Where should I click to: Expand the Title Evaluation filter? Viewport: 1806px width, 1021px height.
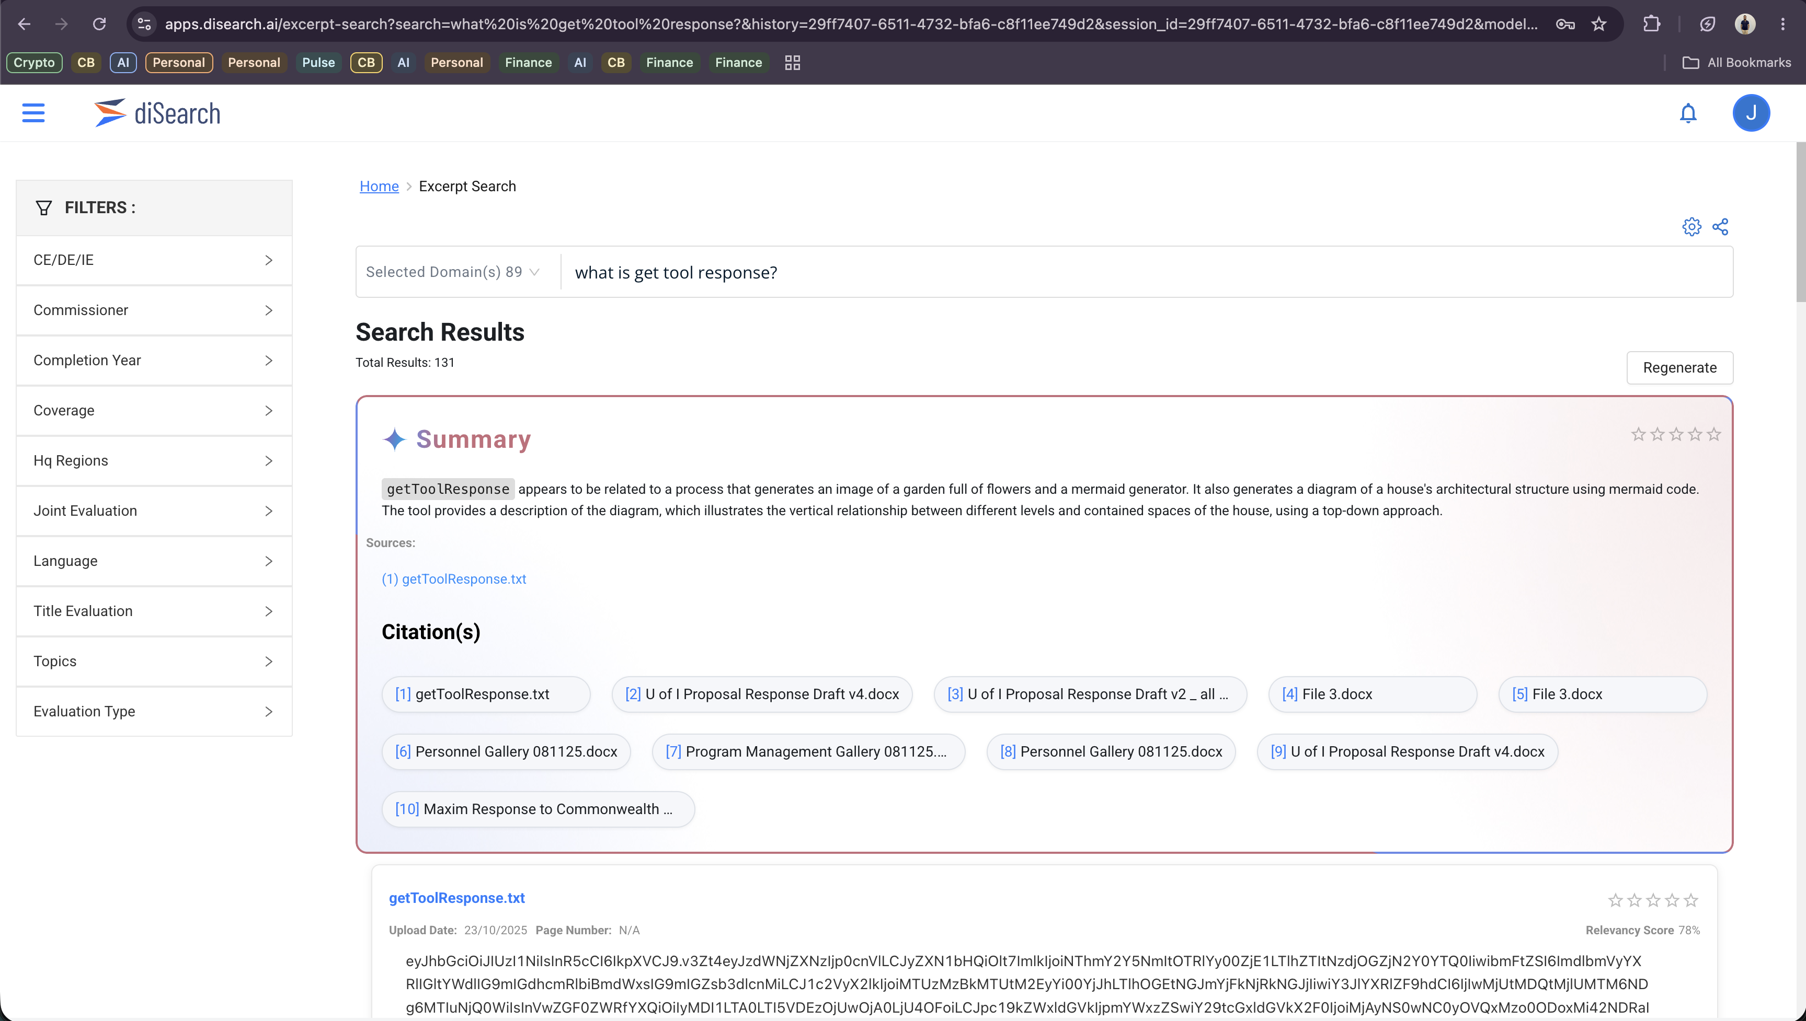[154, 611]
